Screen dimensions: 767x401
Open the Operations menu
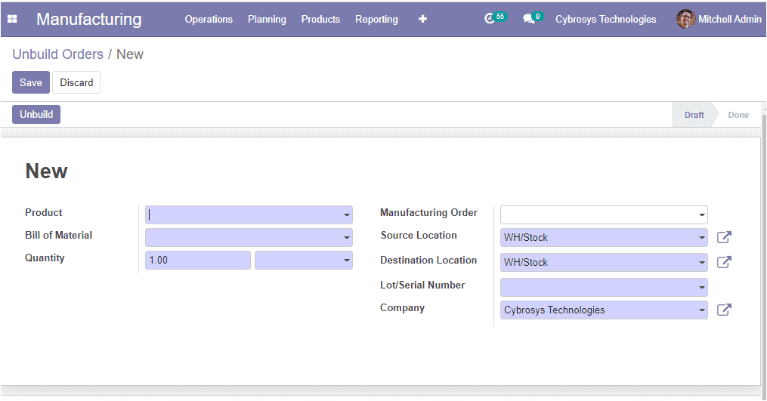click(x=209, y=19)
